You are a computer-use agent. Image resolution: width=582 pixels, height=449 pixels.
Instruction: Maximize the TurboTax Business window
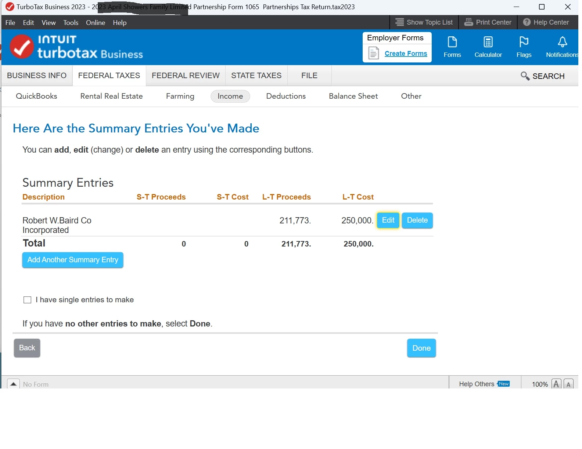point(541,7)
